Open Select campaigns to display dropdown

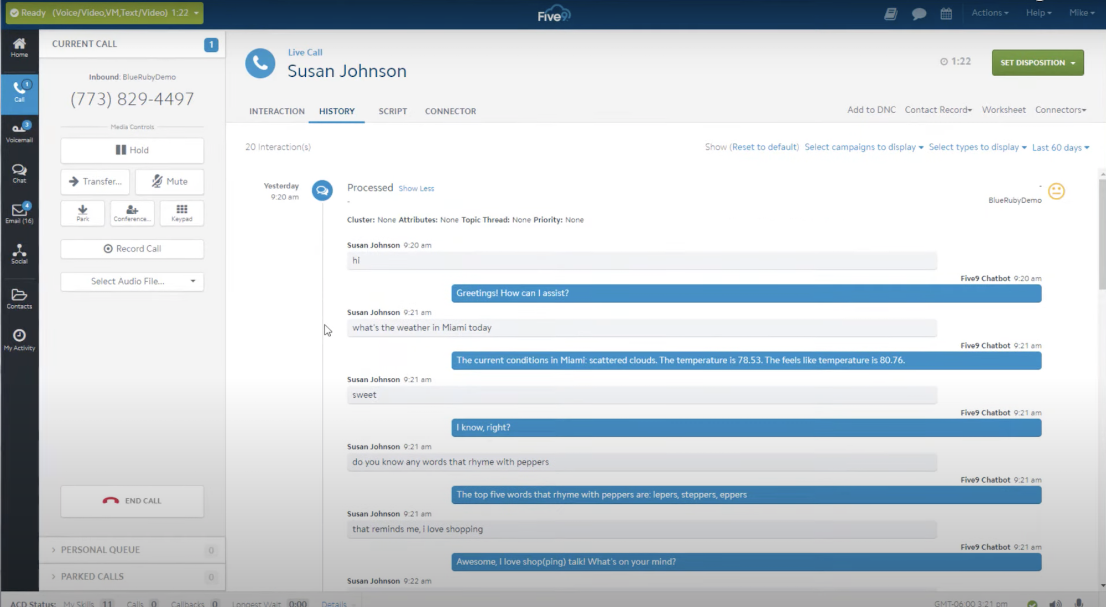click(864, 147)
